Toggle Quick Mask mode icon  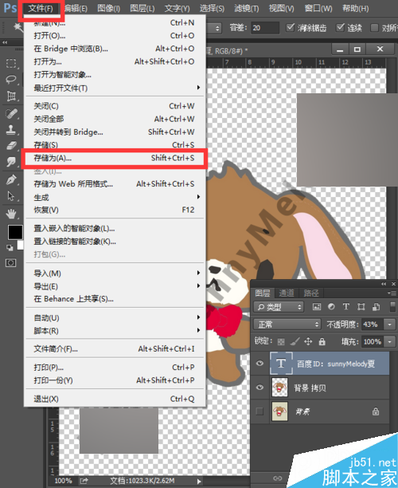tap(11, 263)
